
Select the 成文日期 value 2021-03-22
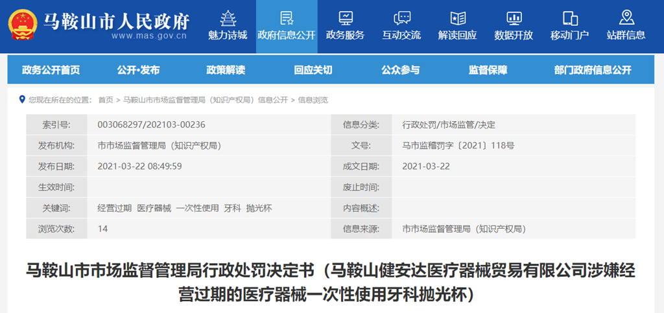pos(426,167)
